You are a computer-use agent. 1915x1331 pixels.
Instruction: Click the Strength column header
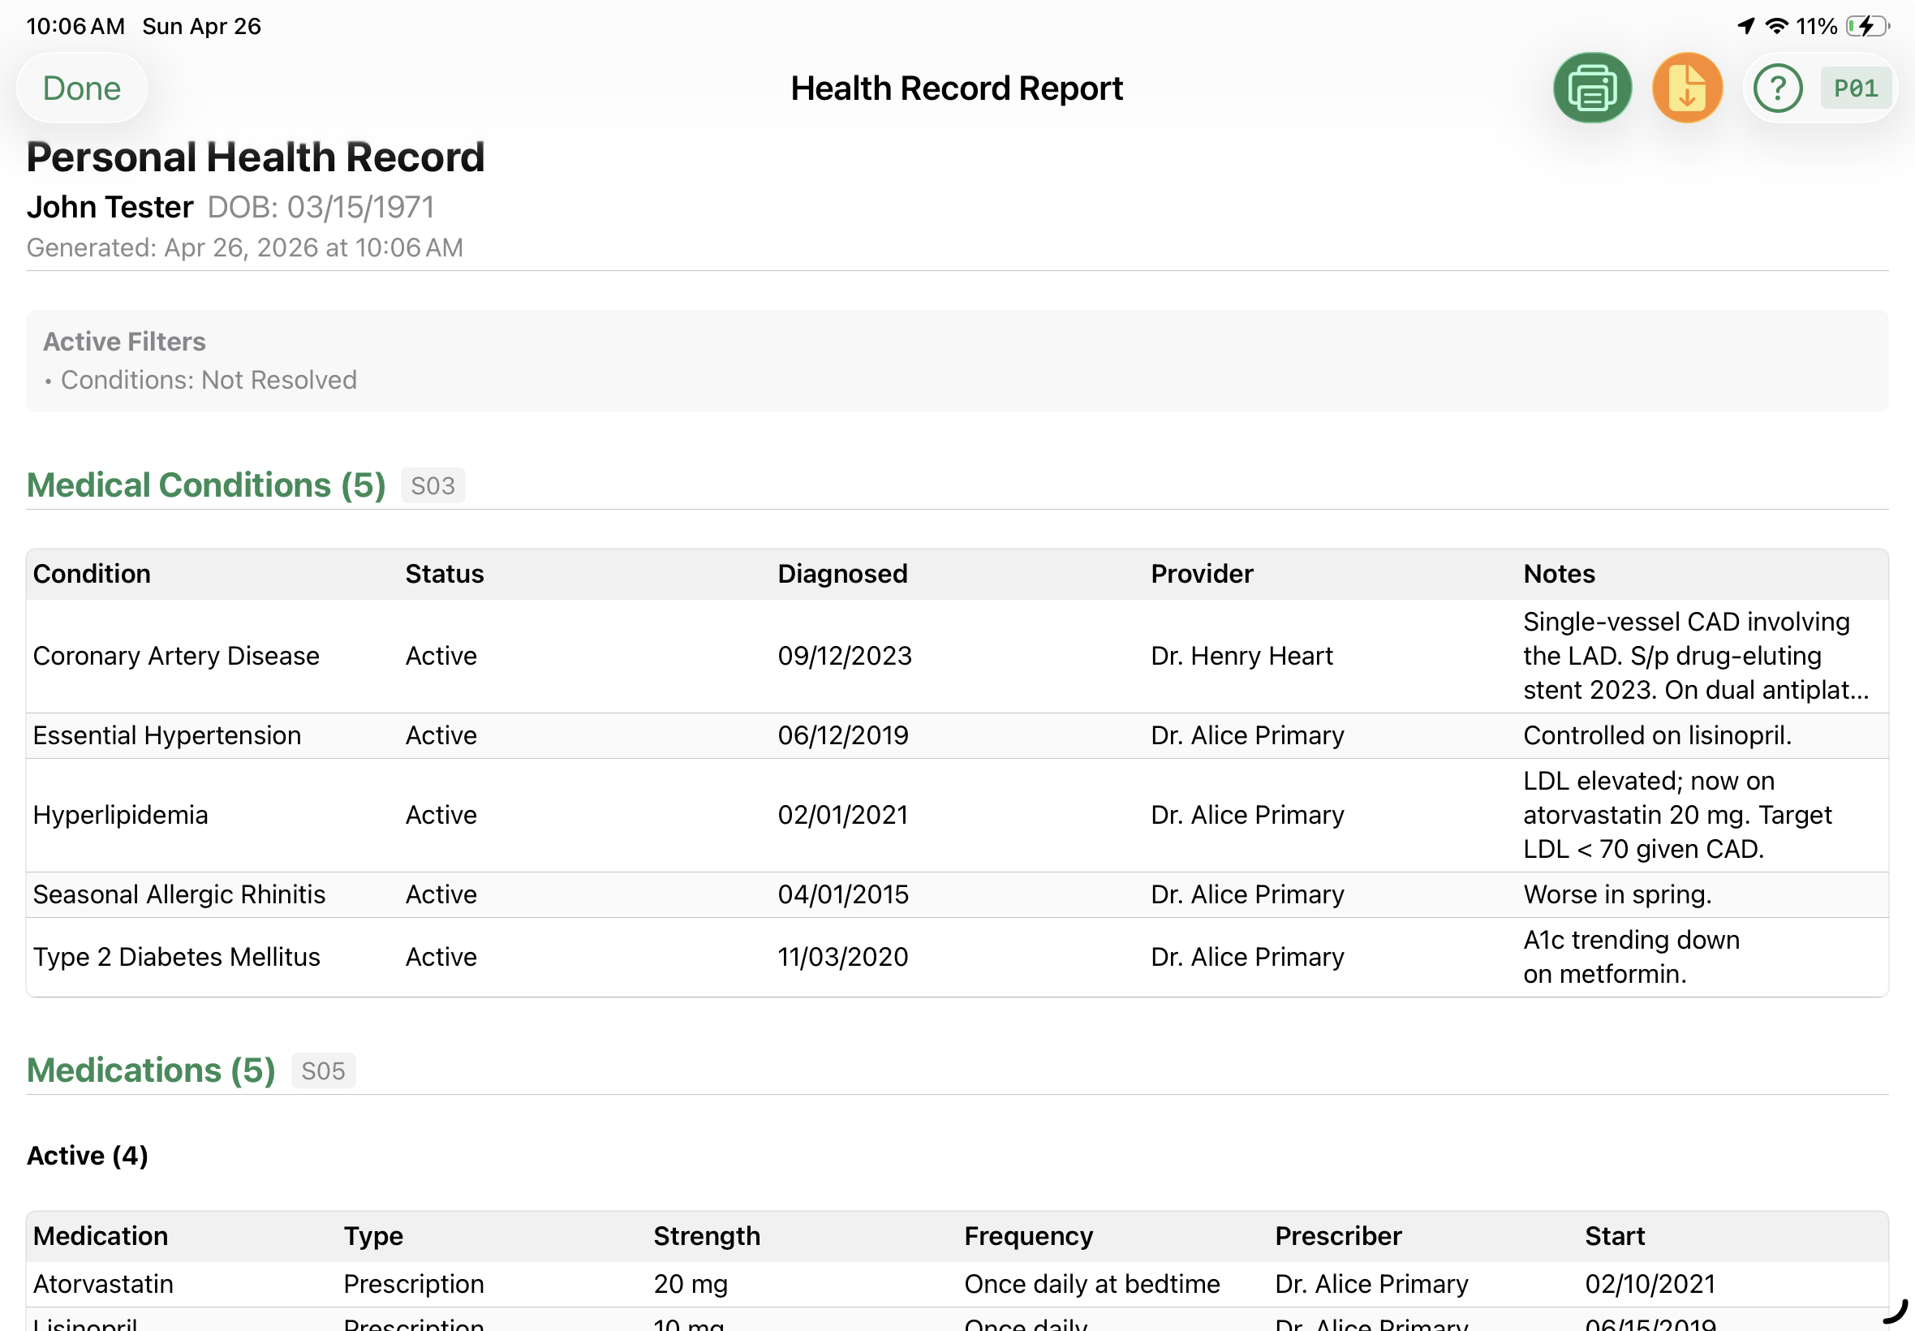[x=706, y=1235]
